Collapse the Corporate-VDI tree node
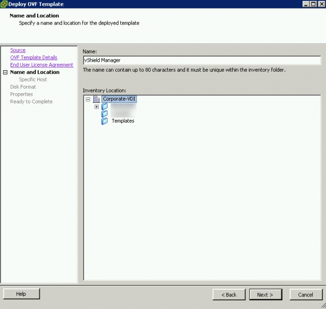This screenshot has height=309, width=326. pos(88,99)
